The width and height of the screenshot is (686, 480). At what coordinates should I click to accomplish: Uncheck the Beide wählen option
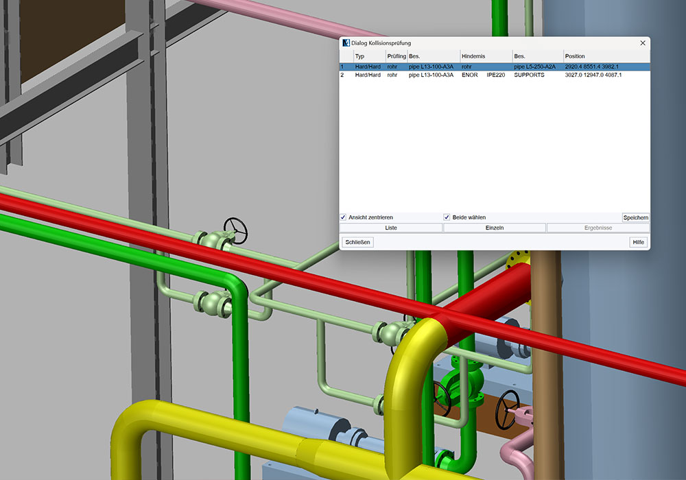447,217
